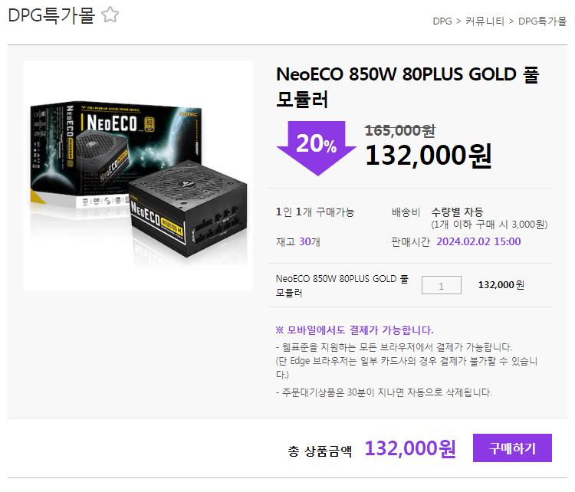Click the purple 20% discount arrow badge

point(317,148)
